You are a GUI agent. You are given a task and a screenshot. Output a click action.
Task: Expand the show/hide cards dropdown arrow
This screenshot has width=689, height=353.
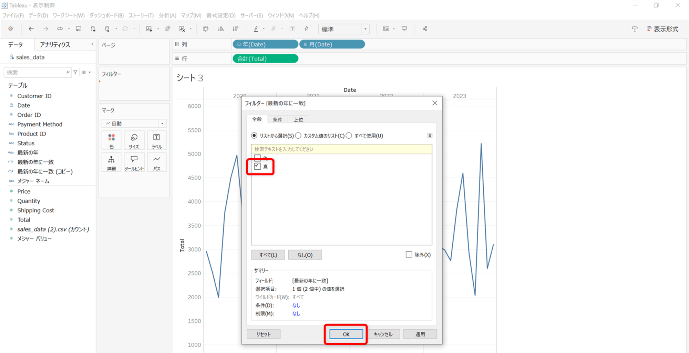pyautogui.click(x=394, y=29)
